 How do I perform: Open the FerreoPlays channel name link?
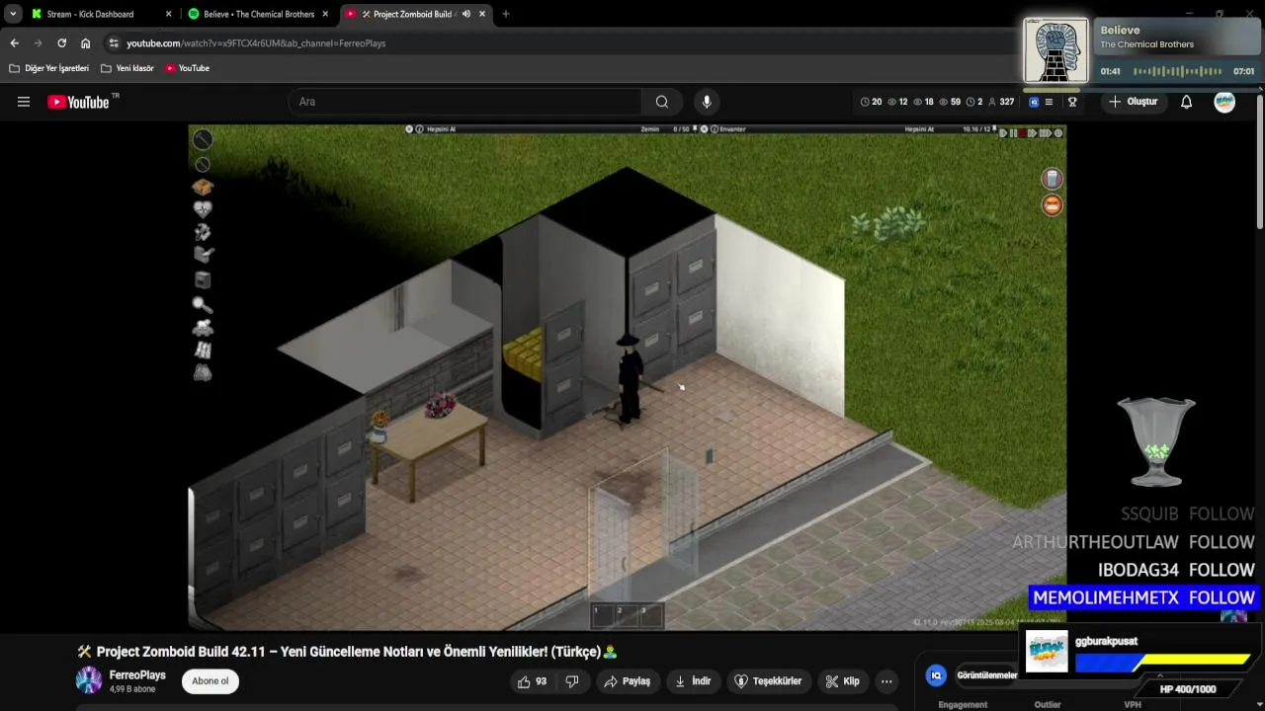(137, 675)
